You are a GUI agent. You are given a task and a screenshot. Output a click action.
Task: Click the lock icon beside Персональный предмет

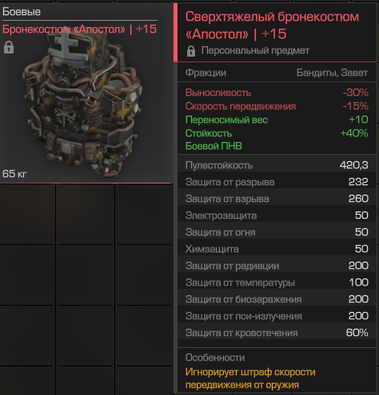coord(191,51)
